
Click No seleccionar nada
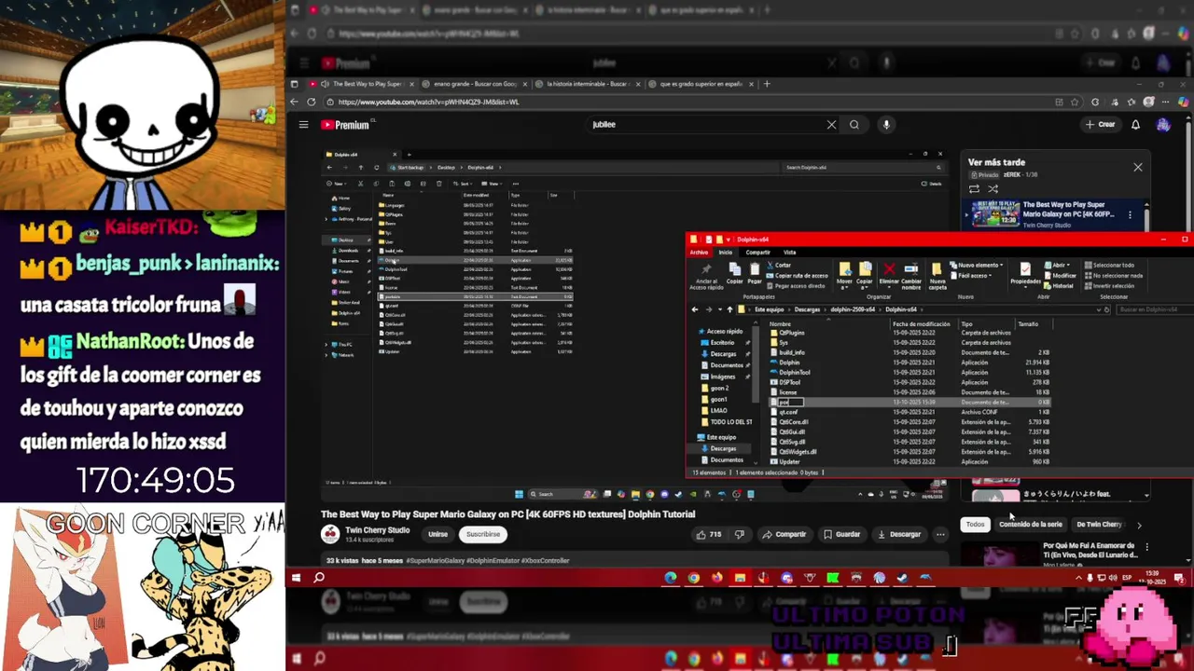(x=1112, y=276)
